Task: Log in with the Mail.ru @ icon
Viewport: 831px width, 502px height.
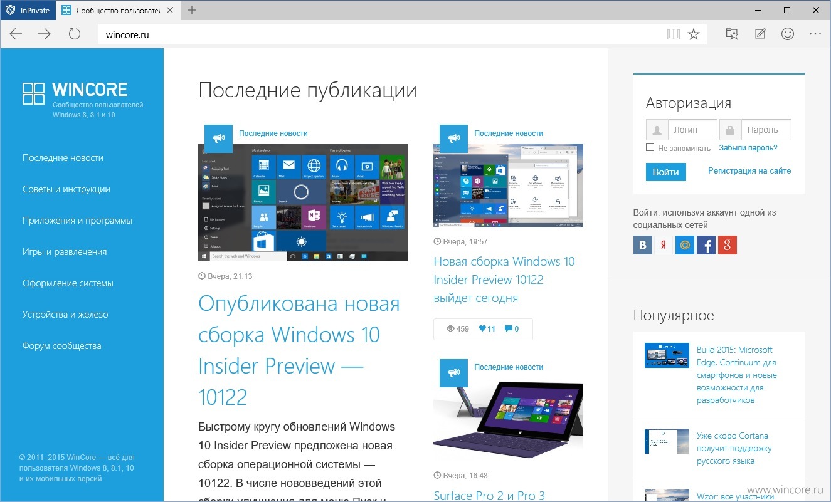Action: coord(685,245)
